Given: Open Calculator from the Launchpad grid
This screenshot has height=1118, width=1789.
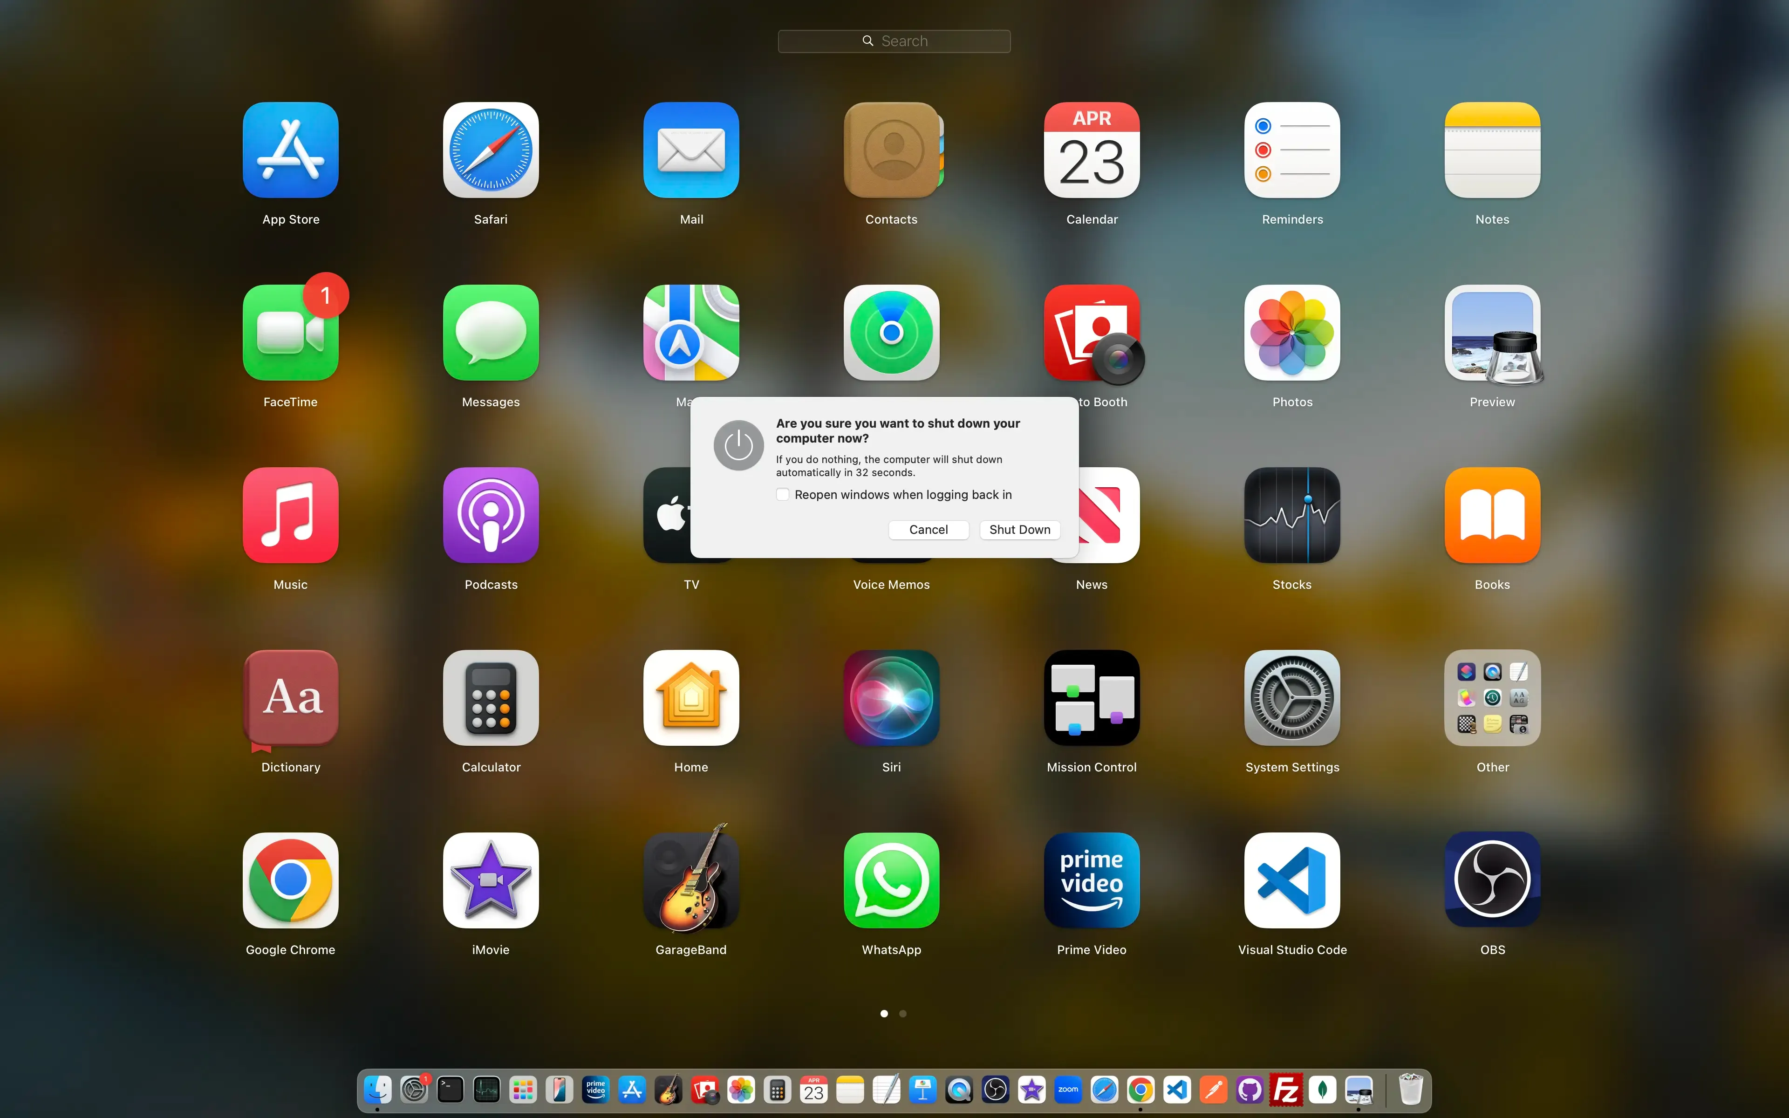Looking at the screenshot, I should 491,698.
